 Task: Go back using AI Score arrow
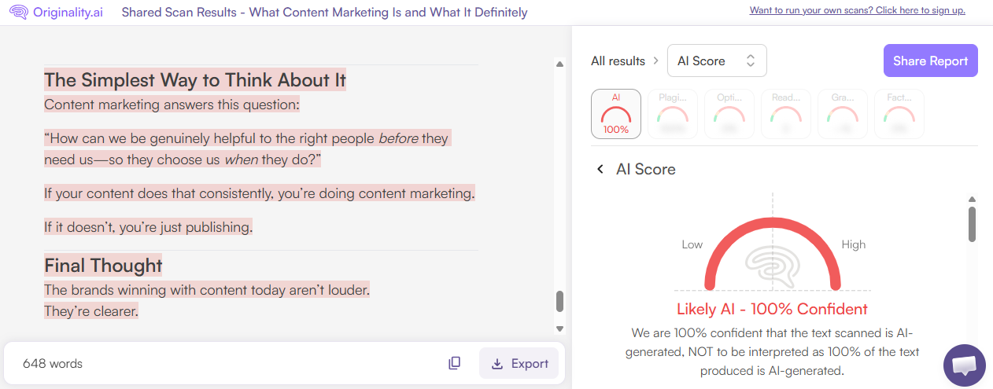tap(600, 169)
